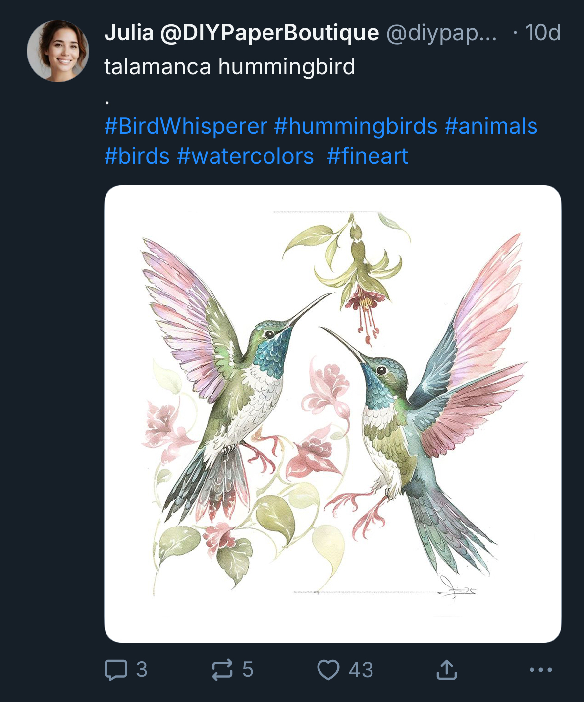Open the 10d timestamp link
The width and height of the screenshot is (584, 702).
pyautogui.click(x=542, y=33)
